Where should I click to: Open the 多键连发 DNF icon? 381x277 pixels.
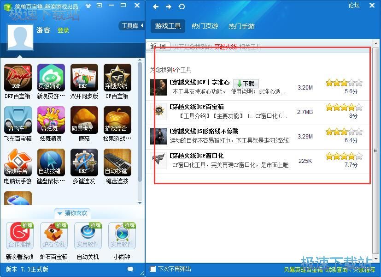click(84, 163)
